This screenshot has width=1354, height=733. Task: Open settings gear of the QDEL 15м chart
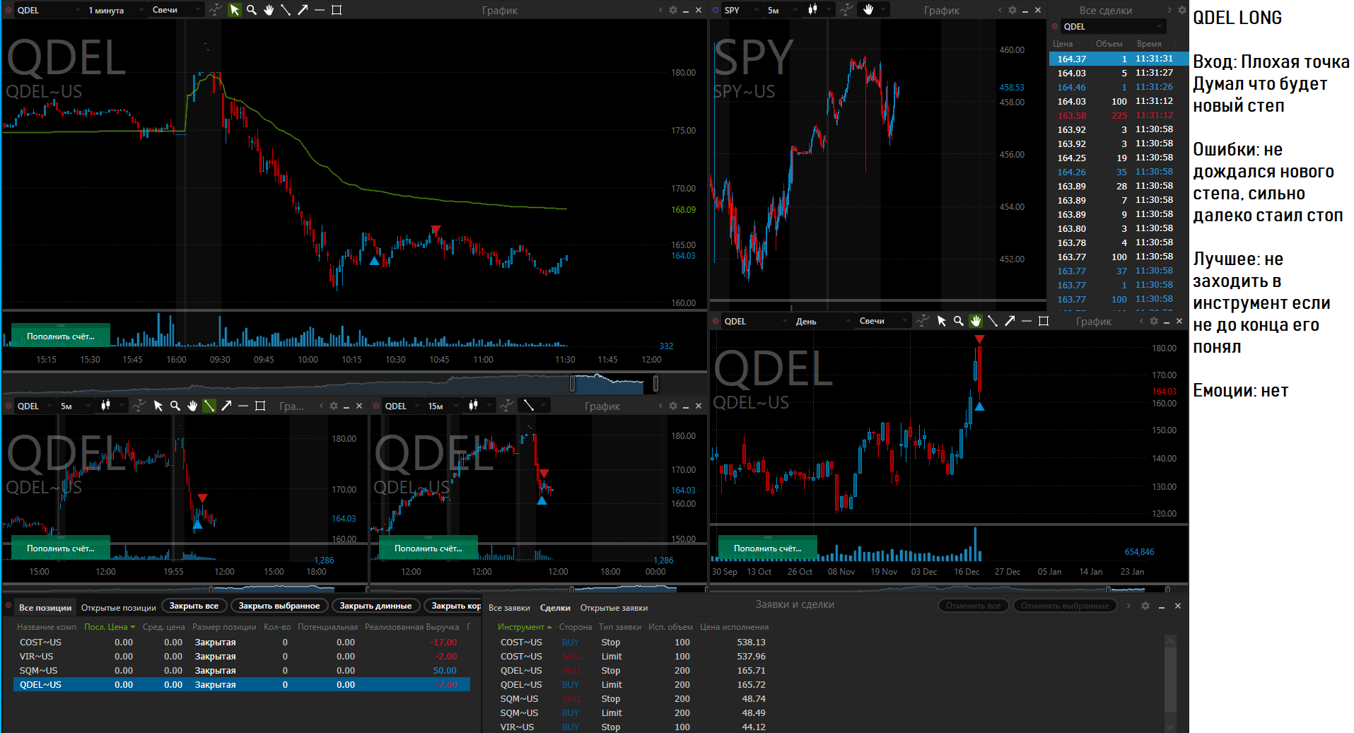pos(673,406)
